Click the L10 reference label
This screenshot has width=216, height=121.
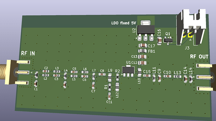pos(139,81)
